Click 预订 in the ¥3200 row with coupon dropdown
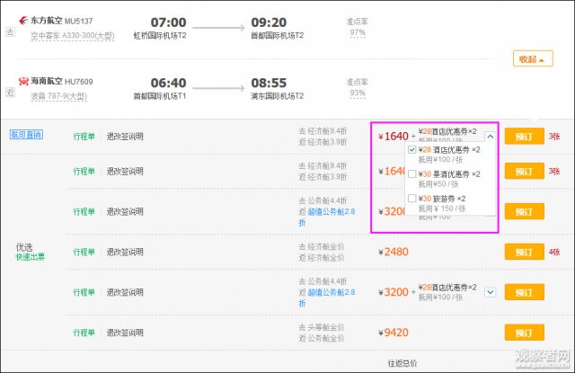 pos(524,292)
